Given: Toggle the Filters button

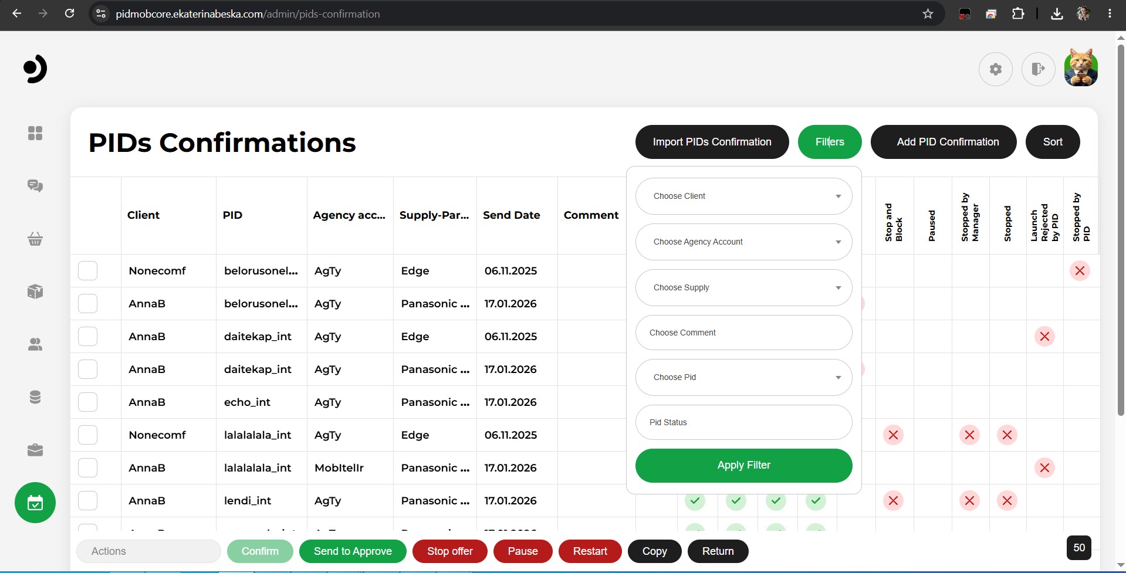Looking at the screenshot, I should [x=830, y=142].
